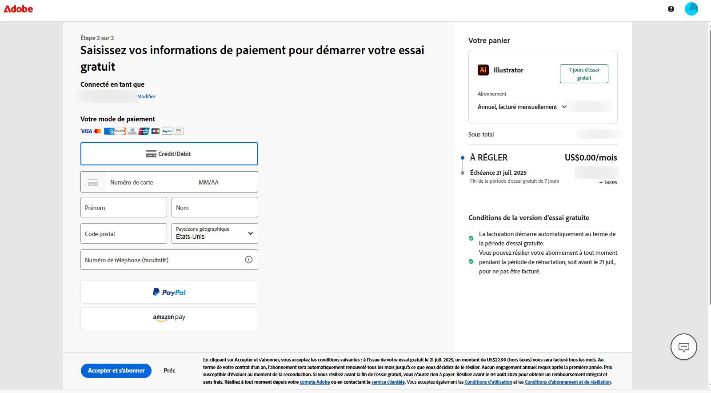Open the chat support bubble
The width and height of the screenshot is (711, 393).
[x=684, y=347]
